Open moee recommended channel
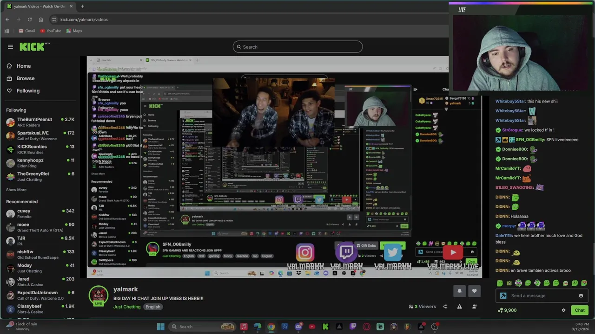The height and width of the screenshot is (334, 595). pyautogui.click(x=40, y=227)
